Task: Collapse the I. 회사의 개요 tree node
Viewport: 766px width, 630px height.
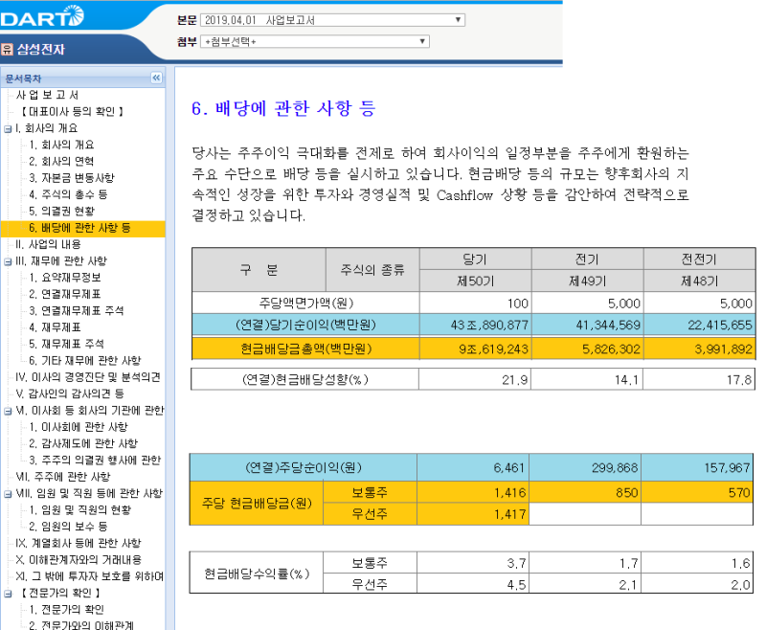Action: point(8,129)
